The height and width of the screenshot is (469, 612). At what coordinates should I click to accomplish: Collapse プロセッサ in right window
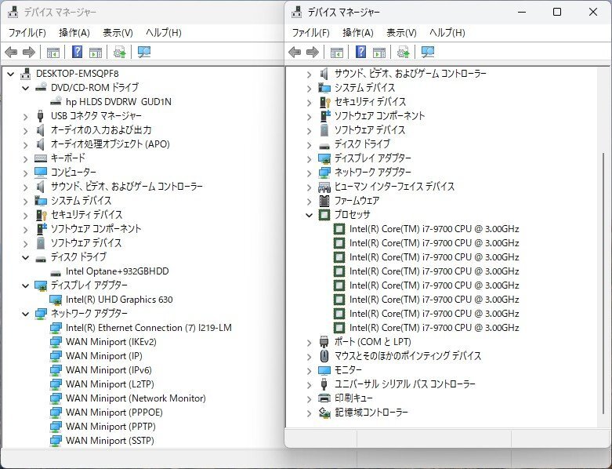(x=310, y=215)
